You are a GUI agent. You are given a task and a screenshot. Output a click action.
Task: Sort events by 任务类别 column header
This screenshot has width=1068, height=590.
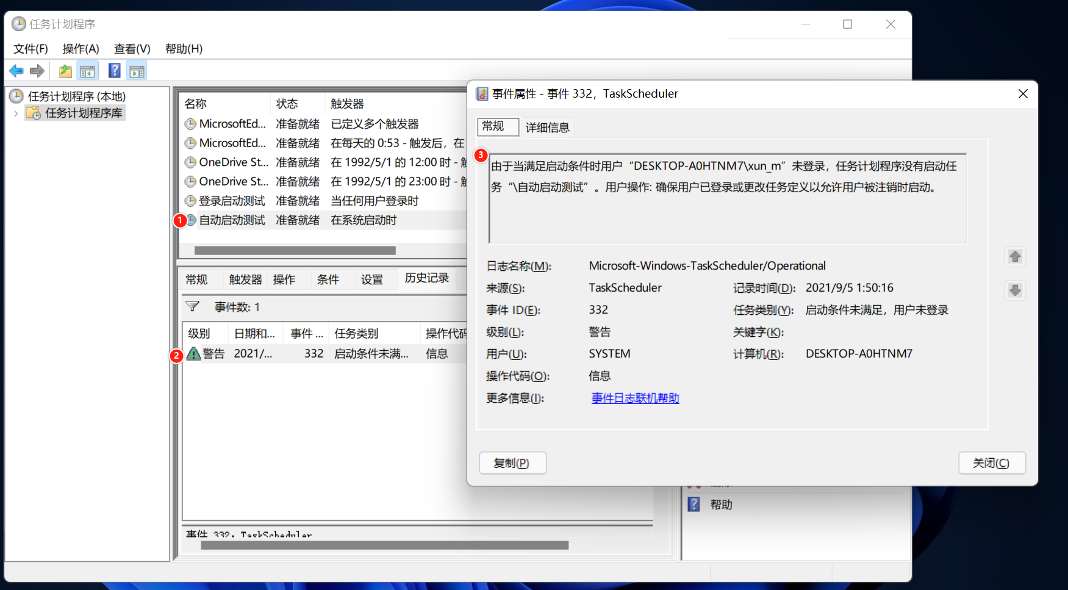[x=375, y=333]
